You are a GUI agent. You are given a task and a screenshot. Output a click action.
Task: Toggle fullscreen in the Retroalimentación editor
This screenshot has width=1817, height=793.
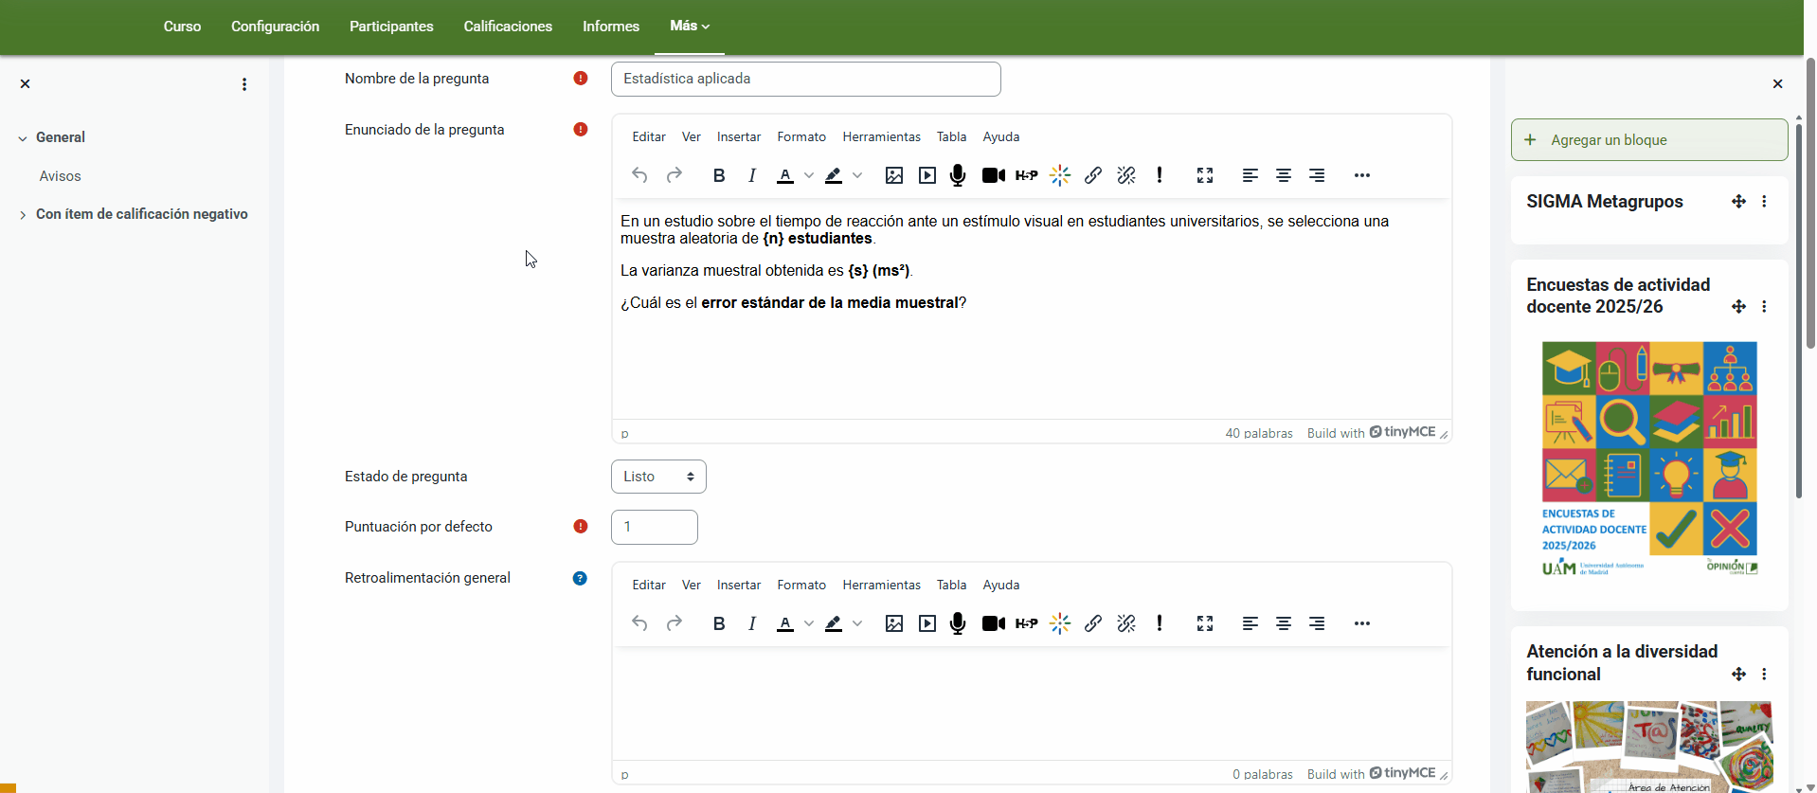coord(1205,623)
